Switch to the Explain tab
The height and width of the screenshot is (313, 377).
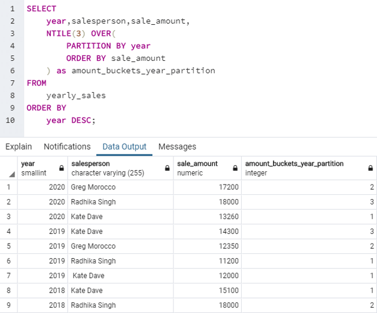coord(19,147)
